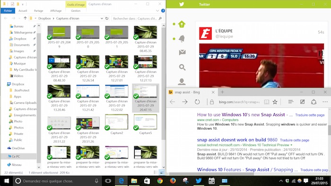Expand the Explorer ribbon chevron
This screenshot has width=331, height=186.
click(x=157, y=10)
